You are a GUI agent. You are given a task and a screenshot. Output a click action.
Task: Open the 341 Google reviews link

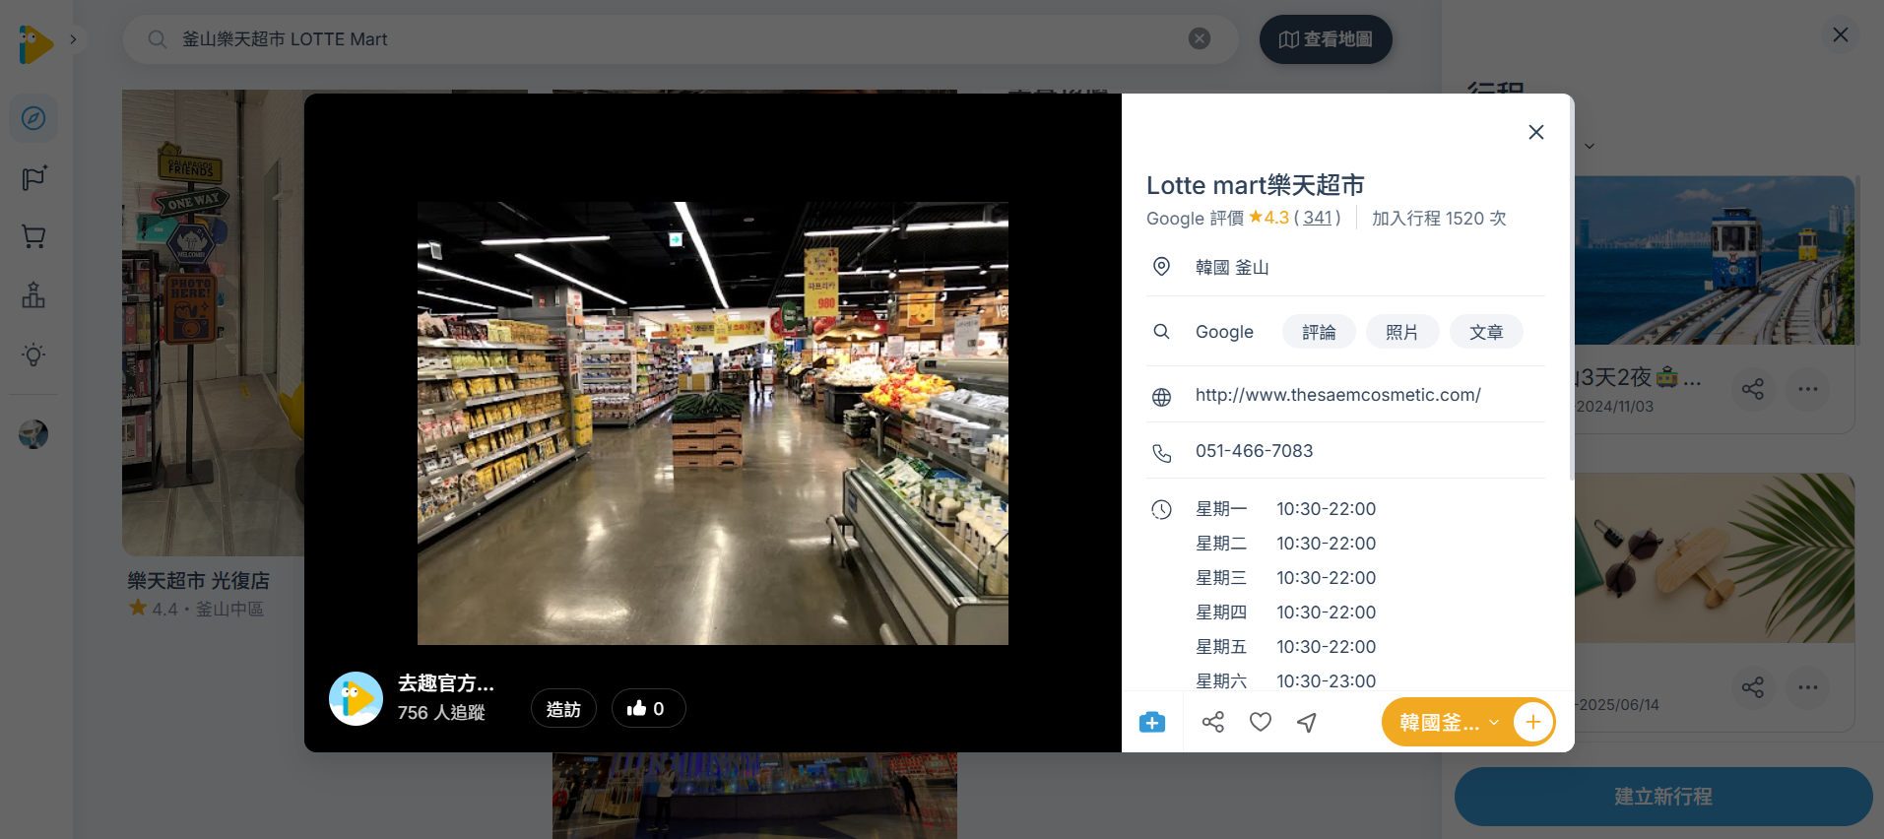(x=1317, y=218)
